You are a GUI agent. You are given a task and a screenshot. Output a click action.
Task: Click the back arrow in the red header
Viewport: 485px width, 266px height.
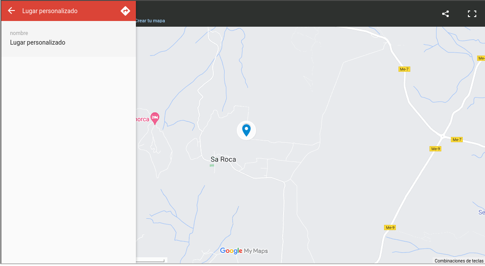(x=11, y=11)
